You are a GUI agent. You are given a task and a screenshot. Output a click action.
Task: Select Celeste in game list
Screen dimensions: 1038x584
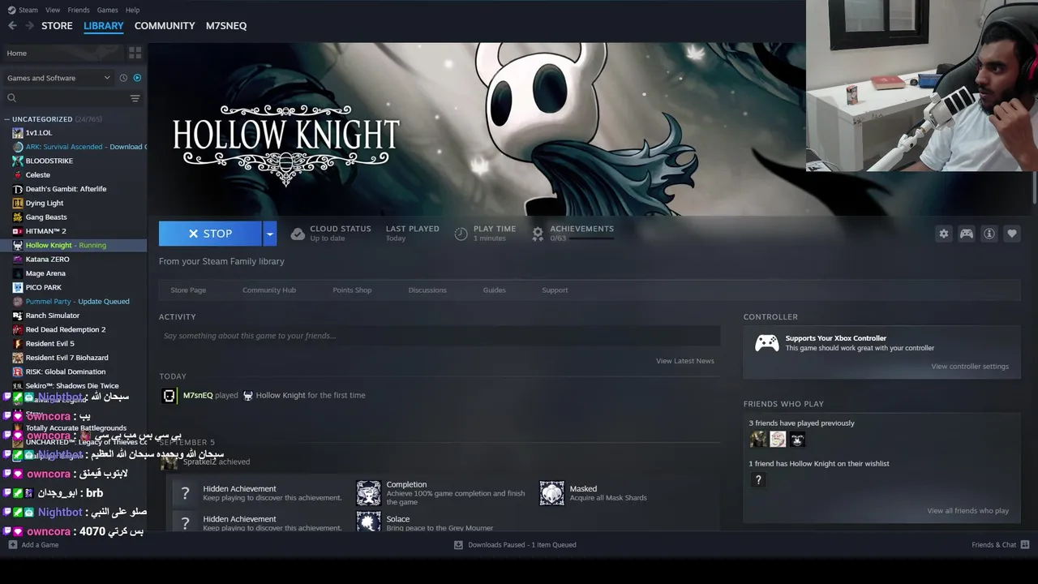[38, 174]
